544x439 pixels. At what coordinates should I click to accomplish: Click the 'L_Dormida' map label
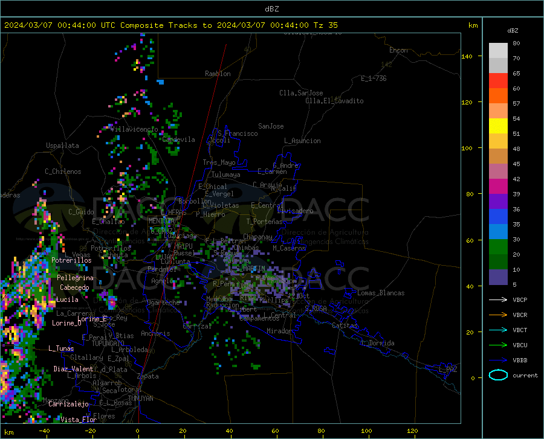tap(377, 343)
